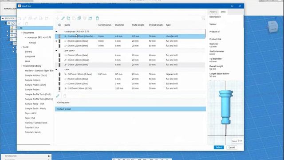Switch to the Info tab
This screenshot has width=284, height=160.
tap(223, 12)
